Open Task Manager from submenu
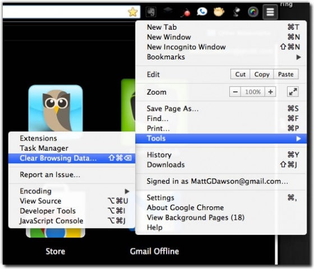The image size is (314, 269). point(72,149)
